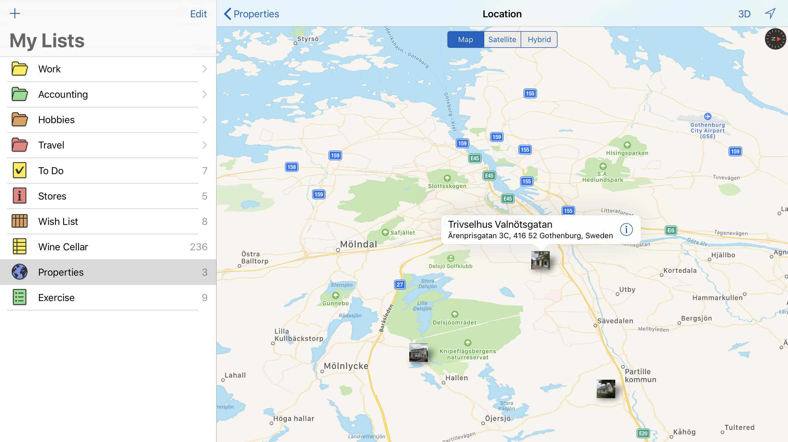Image resolution: width=788 pixels, height=442 pixels.
Task: Expand the Travel folder chevron
Action: (205, 145)
